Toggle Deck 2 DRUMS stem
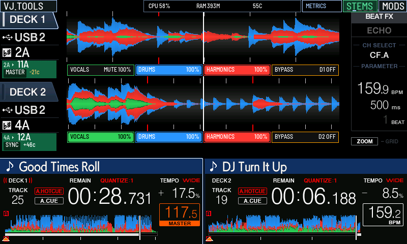The height and width of the screenshot is (244, 407). 169,137
